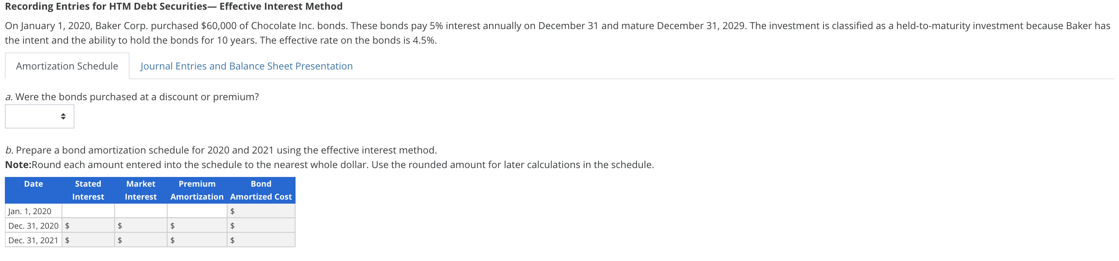Click the Recording Entries heading text
Image resolution: width=1119 pixels, height=261 pixels.
(x=173, y=6)
